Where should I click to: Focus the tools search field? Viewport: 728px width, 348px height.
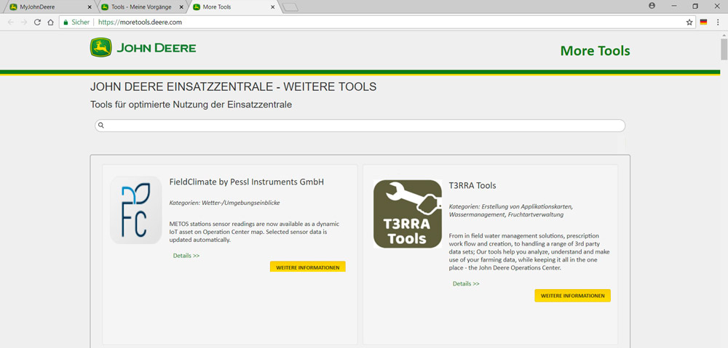(360, 126)
